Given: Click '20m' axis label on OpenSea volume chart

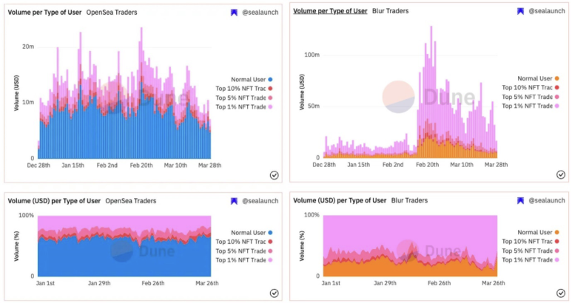Looking at the screenshot, I should tap(28, 47).
